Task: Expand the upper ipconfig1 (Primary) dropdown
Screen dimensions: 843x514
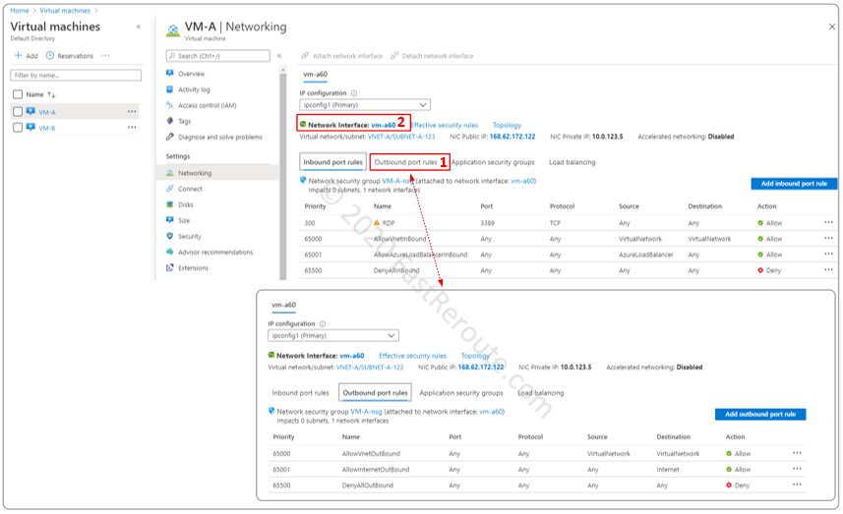Action: [x=365, y=105]
